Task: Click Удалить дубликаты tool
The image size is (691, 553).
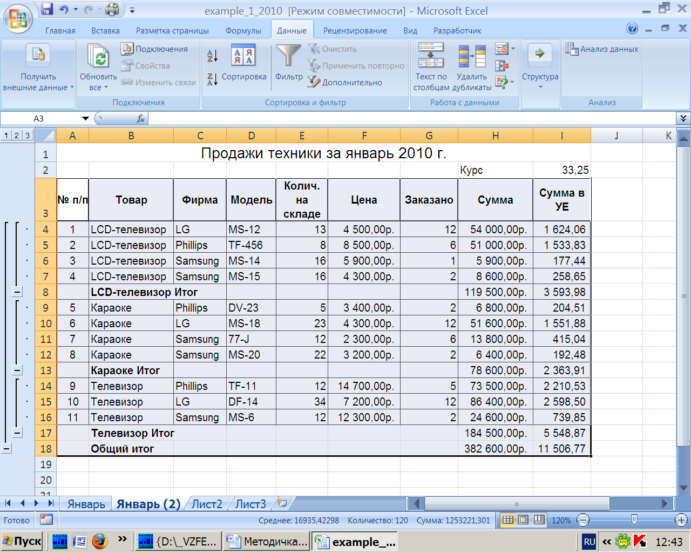Action: [472, 67]
